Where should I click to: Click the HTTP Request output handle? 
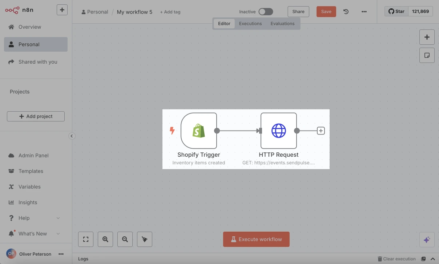coord(297,131)
